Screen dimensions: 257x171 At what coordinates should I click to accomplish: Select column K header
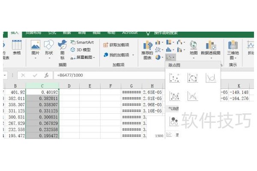point(239,86)
